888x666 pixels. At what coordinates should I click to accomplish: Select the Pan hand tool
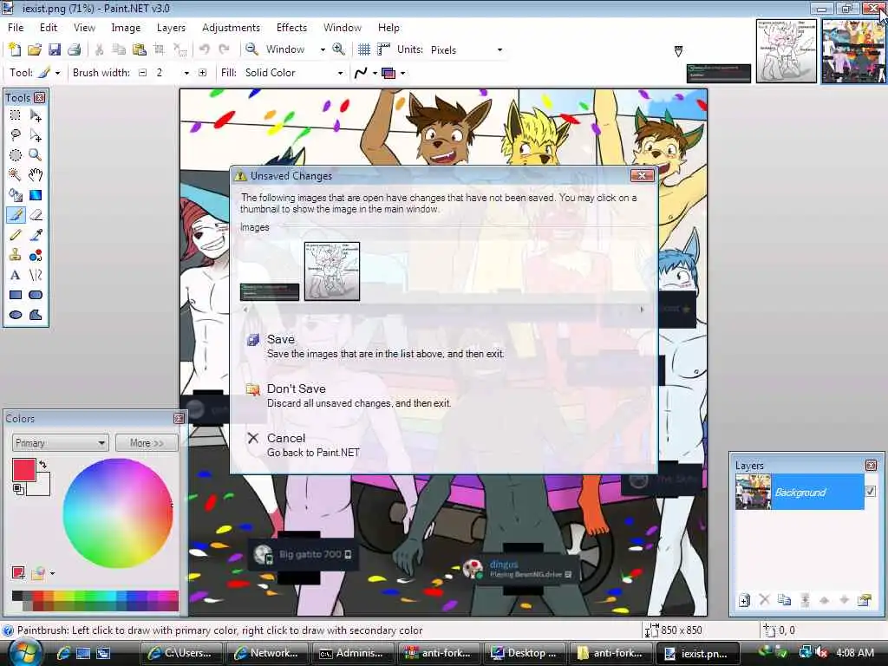(36, 175)
